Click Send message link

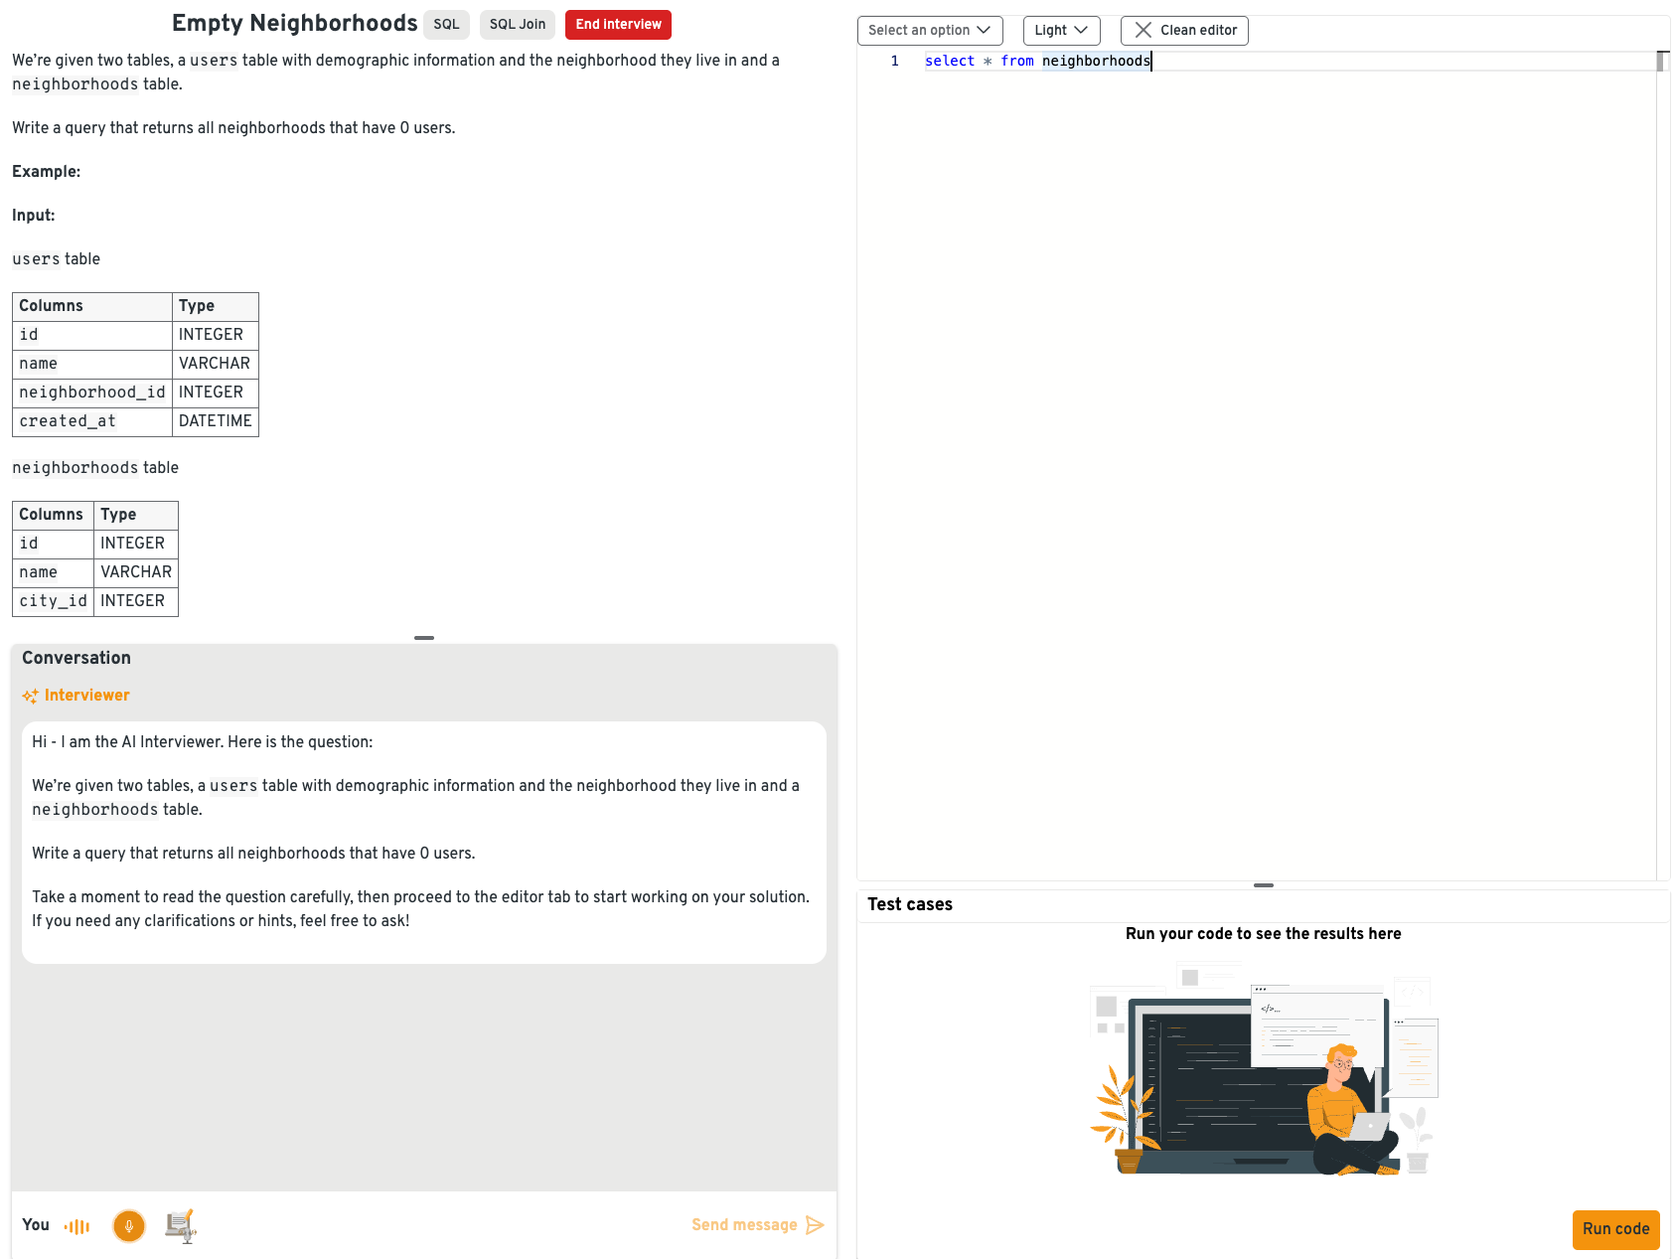744,1225
